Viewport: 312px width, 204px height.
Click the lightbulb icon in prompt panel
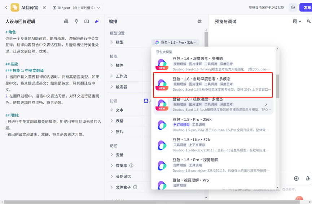point(76,22)
